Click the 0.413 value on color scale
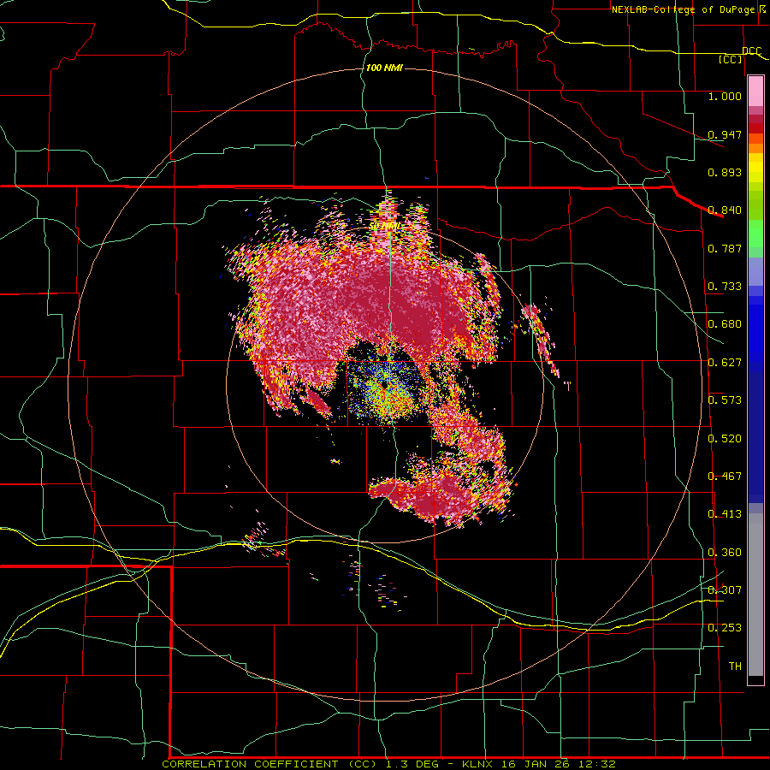 pyautogui.click(x=725, y=514)
